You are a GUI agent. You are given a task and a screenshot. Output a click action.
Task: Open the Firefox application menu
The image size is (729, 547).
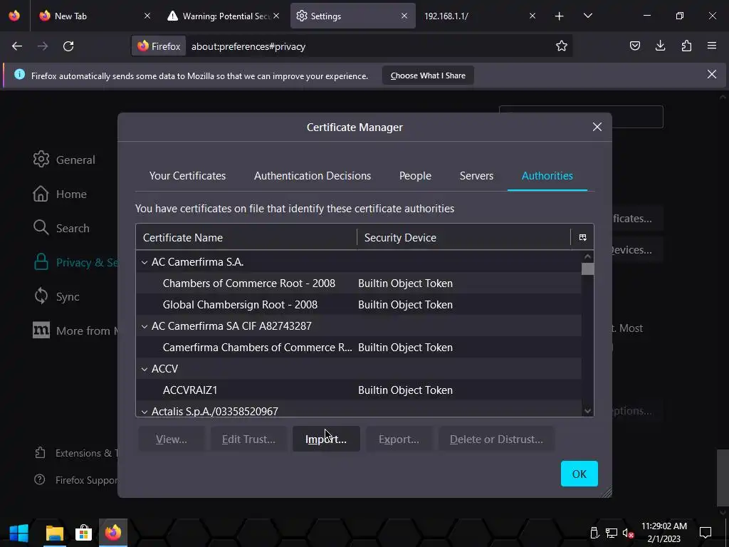pyautogui.click(x=712, y=46)
